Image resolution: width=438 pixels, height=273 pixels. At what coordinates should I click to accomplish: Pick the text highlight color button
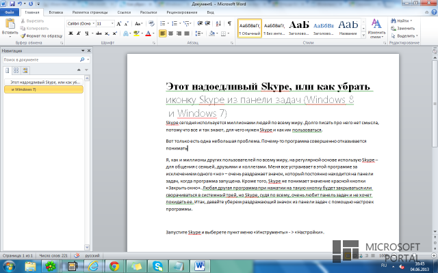136,33
